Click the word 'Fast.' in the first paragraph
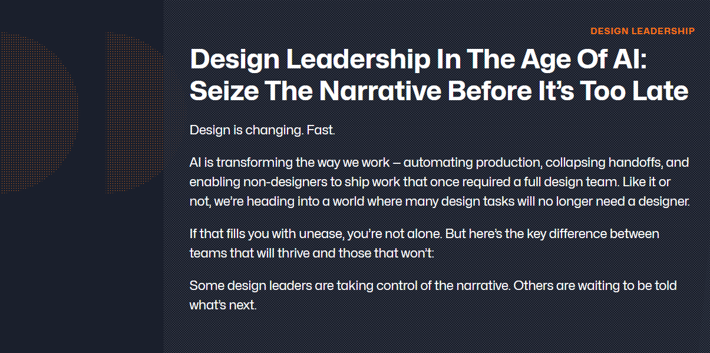Viewport: 710px width, 353px height. click(x=321, y=130)
